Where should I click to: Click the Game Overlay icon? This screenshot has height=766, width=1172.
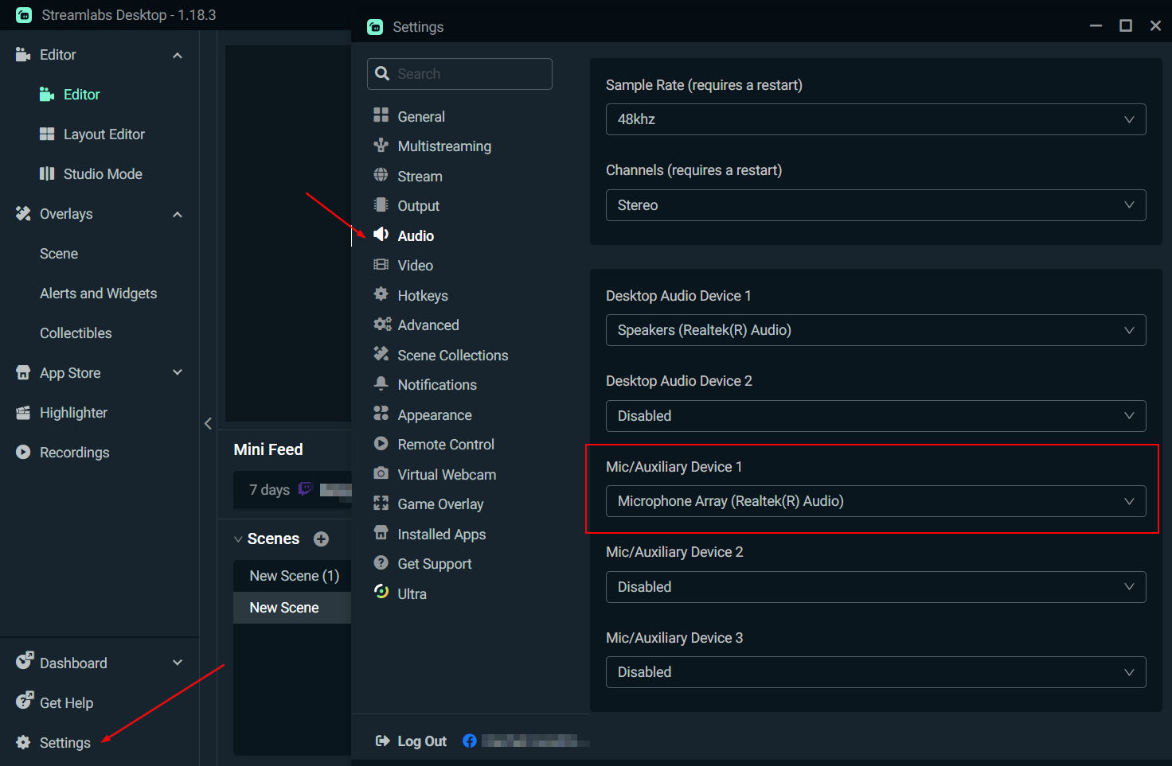[x=381, y=504]
